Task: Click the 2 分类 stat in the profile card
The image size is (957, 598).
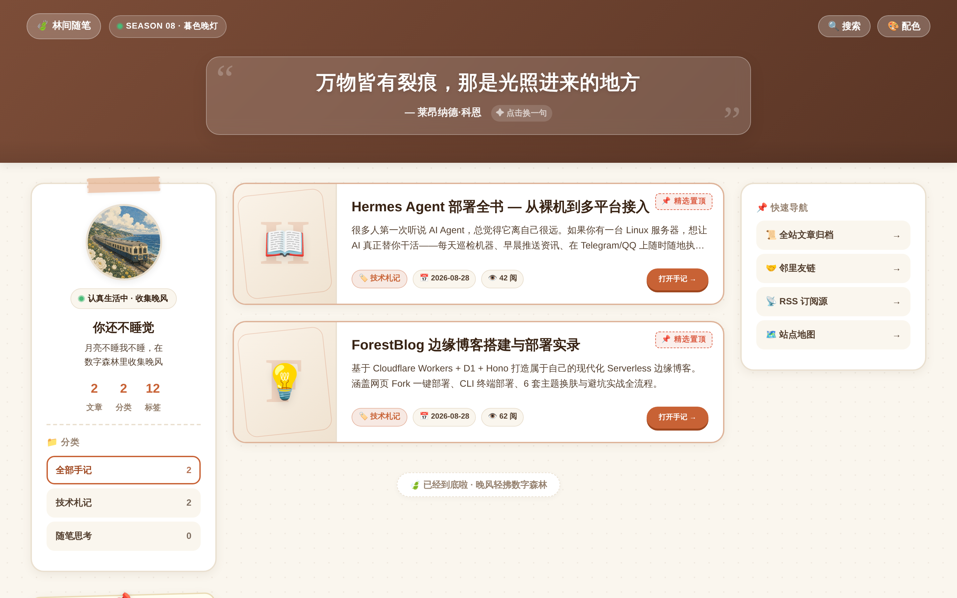Action: tap(123, 397)
